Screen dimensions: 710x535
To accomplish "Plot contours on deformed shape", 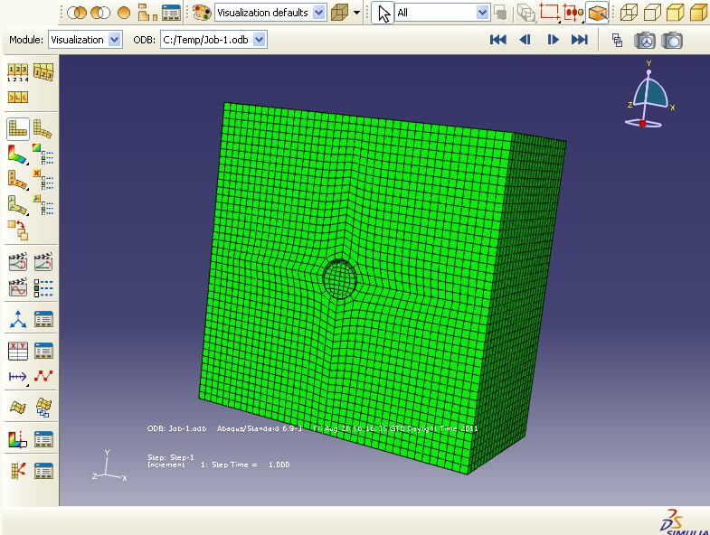I will (18, 154).
